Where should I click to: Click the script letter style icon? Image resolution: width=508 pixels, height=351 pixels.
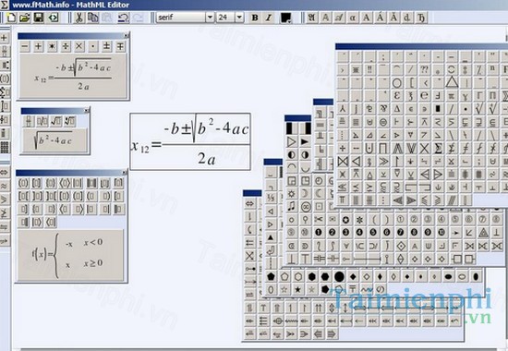[339, 18]
